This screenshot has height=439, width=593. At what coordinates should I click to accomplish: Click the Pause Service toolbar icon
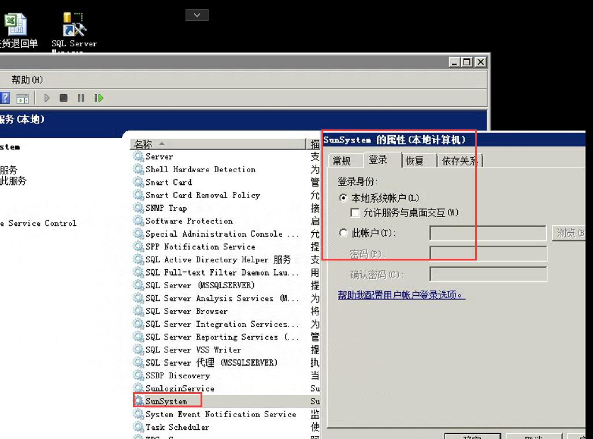coord(81,98)
